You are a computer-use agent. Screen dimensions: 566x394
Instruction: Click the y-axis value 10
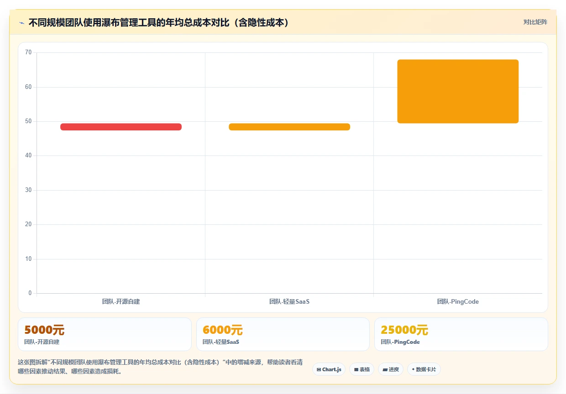point(28,259)
